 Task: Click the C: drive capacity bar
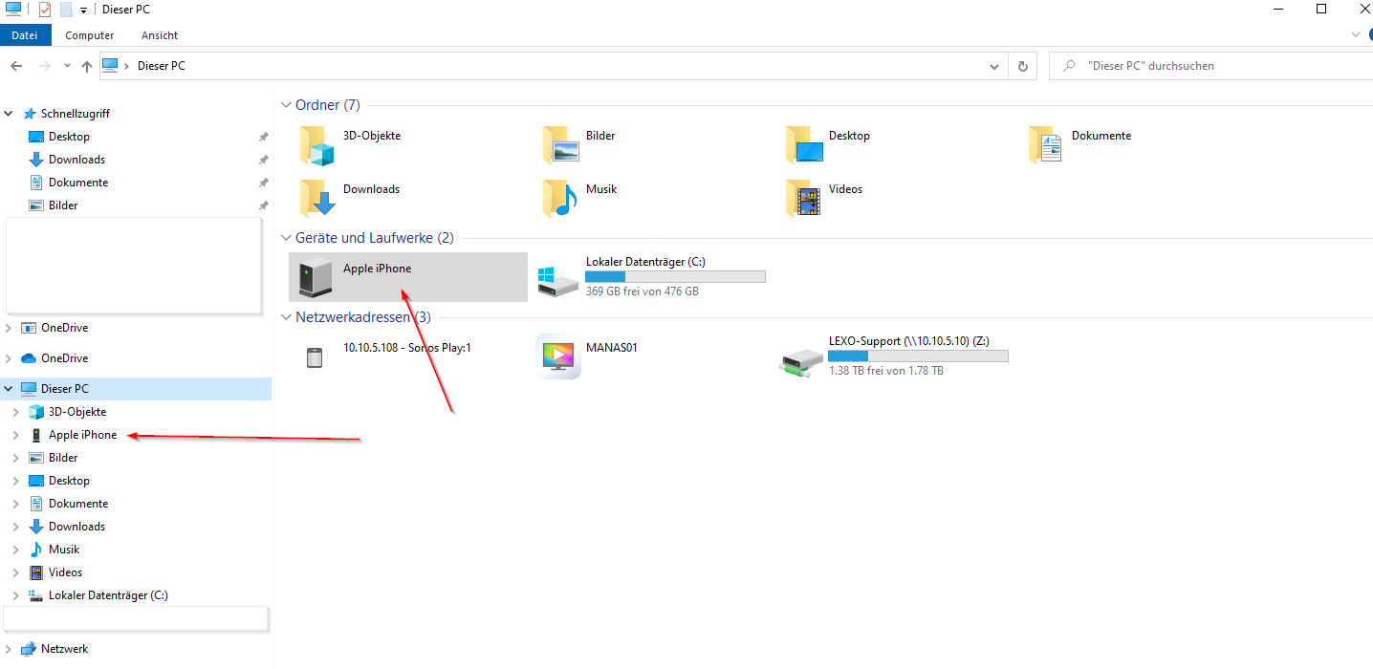675,277
